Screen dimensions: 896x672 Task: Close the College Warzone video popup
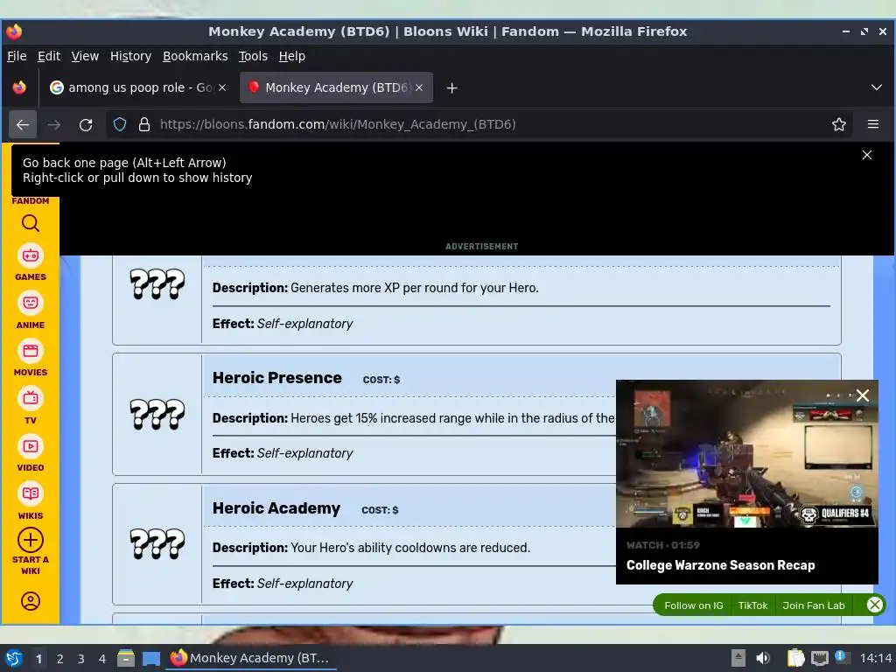click(862, 395)
